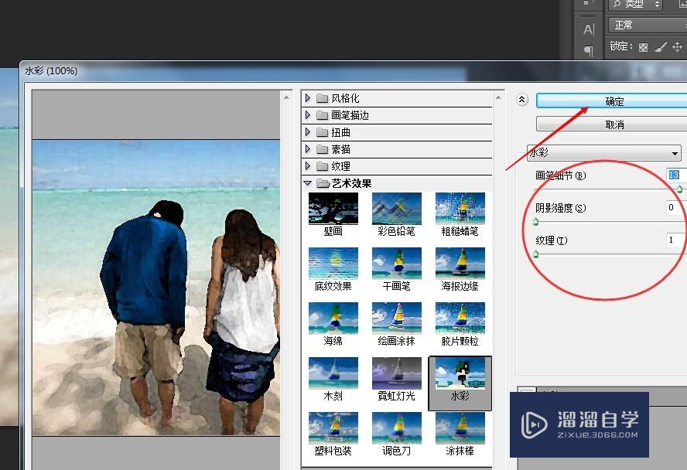Viewport: 687px width, 470px height.
Task: Select the 塑料包装 filter thumbnail
Action: point(333,428)
